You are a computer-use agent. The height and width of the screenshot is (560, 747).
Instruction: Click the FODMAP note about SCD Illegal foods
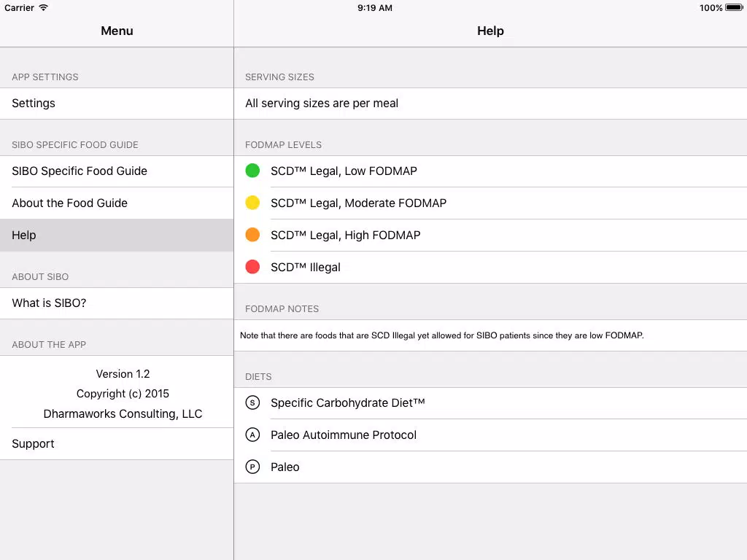[x=441, y=335]
